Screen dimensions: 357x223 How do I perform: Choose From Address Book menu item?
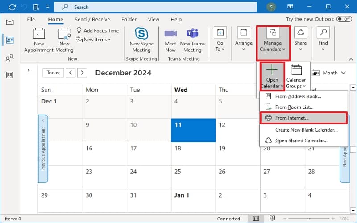click(303, 96)
